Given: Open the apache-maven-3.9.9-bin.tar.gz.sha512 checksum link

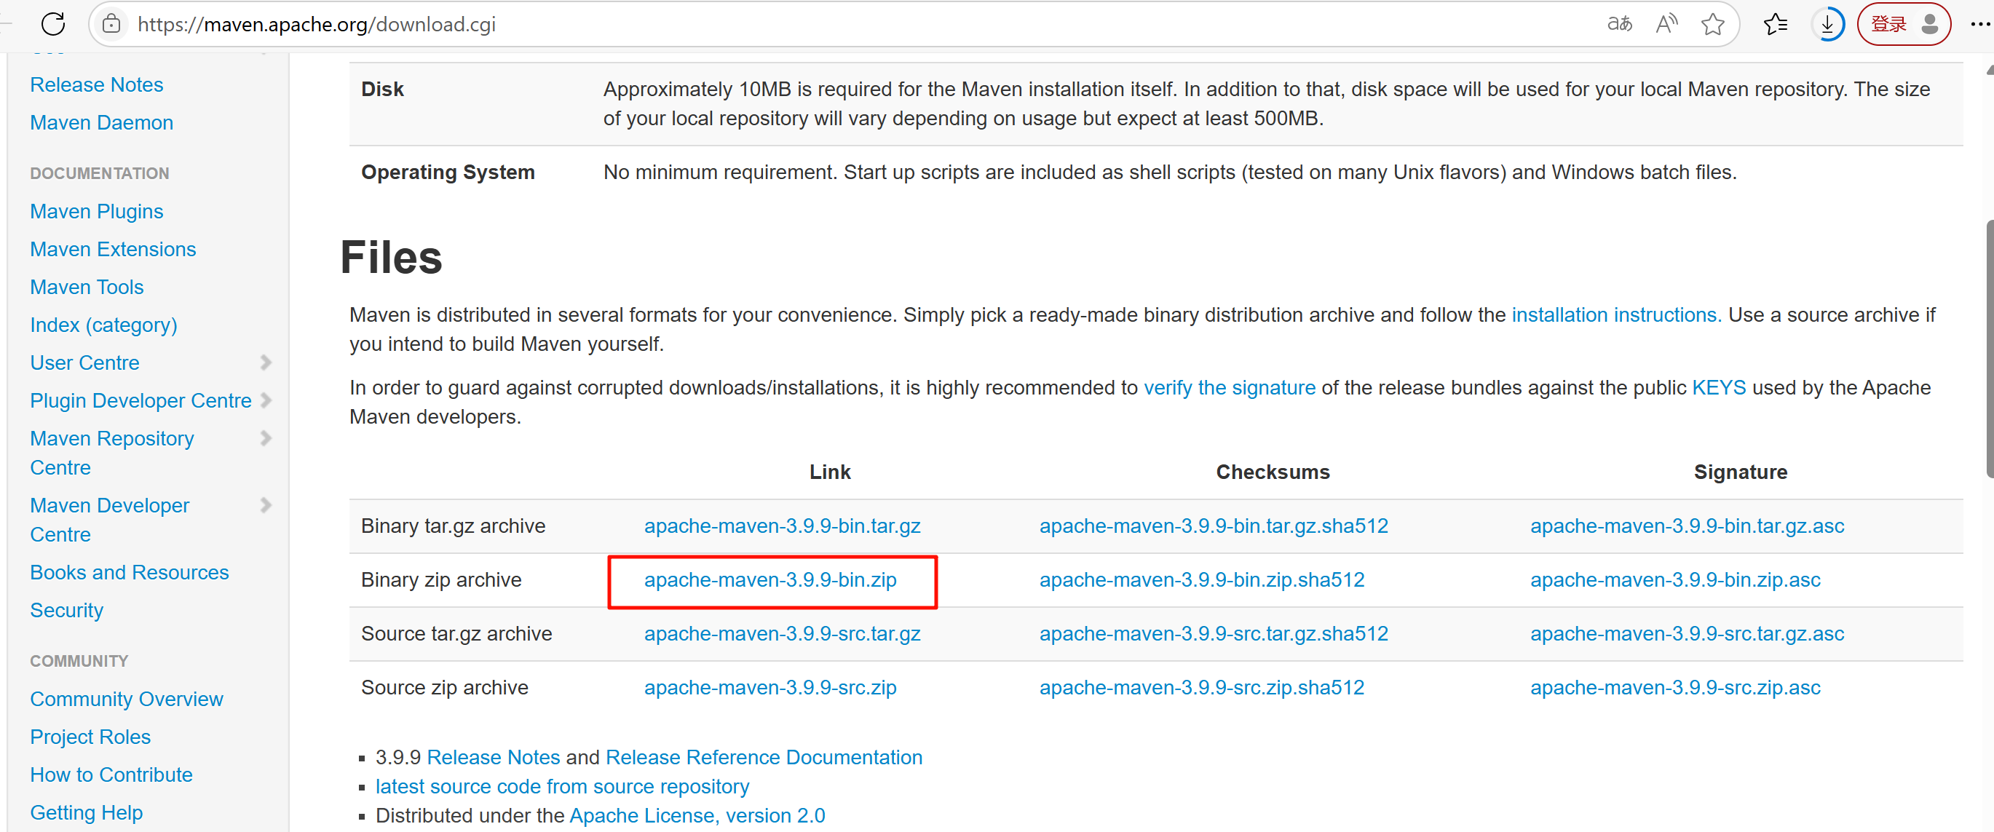Looking at the screenshot, I should click(1212, 526).
